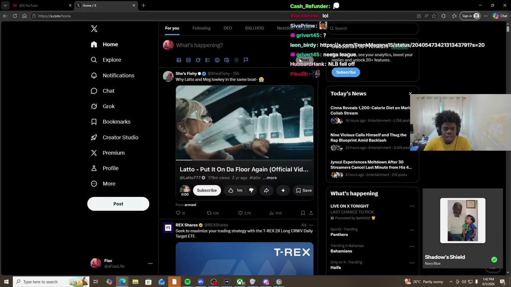Open the Windows Start menu
Viewport: 511px width, 287px height.
tap(6, 282)
